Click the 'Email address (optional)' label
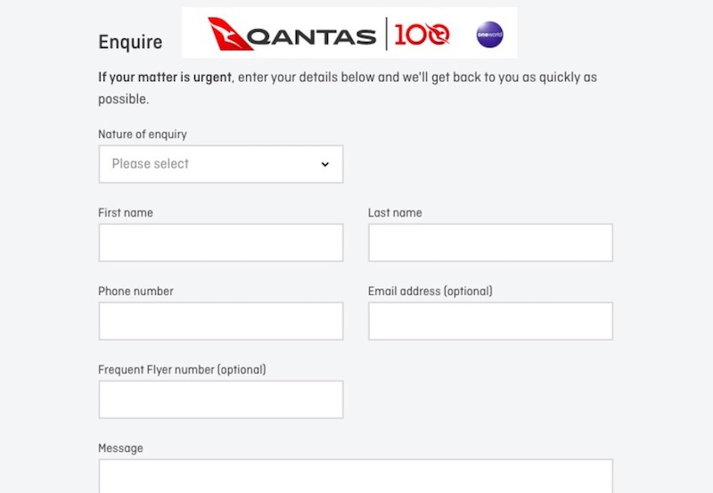Viewport: 713px width, 493px height. (x=430, y=292)
